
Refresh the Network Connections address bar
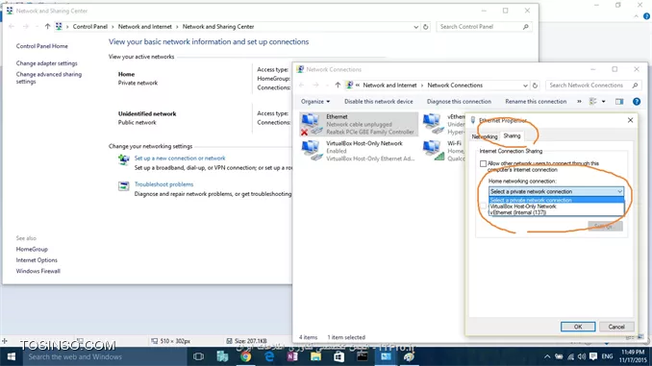click(535, 85)
